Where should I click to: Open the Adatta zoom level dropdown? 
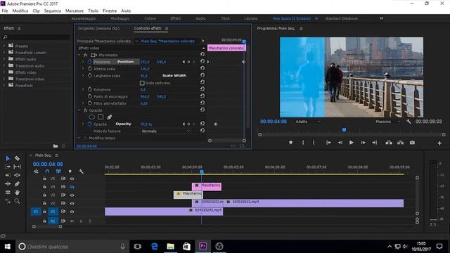click(x=307, y=122)
